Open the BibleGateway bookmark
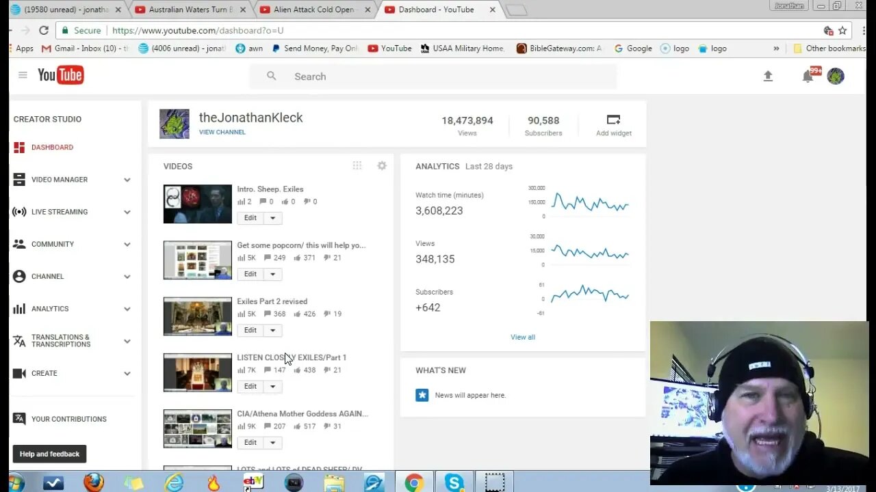 (561, 49)
